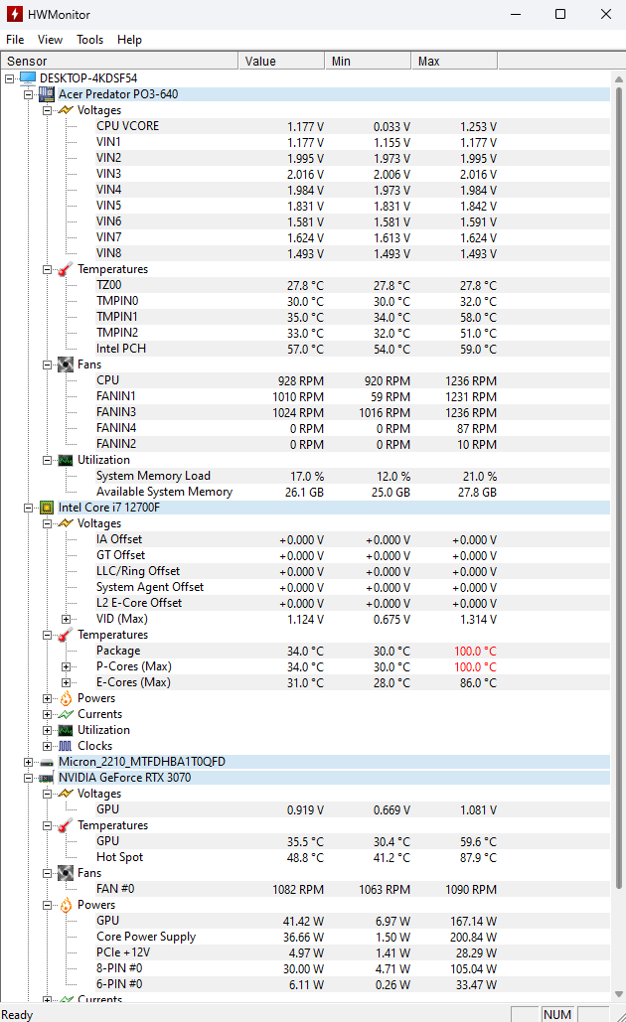Select the Package temperature row
The image size is (626, 1022).
point(352,652)
